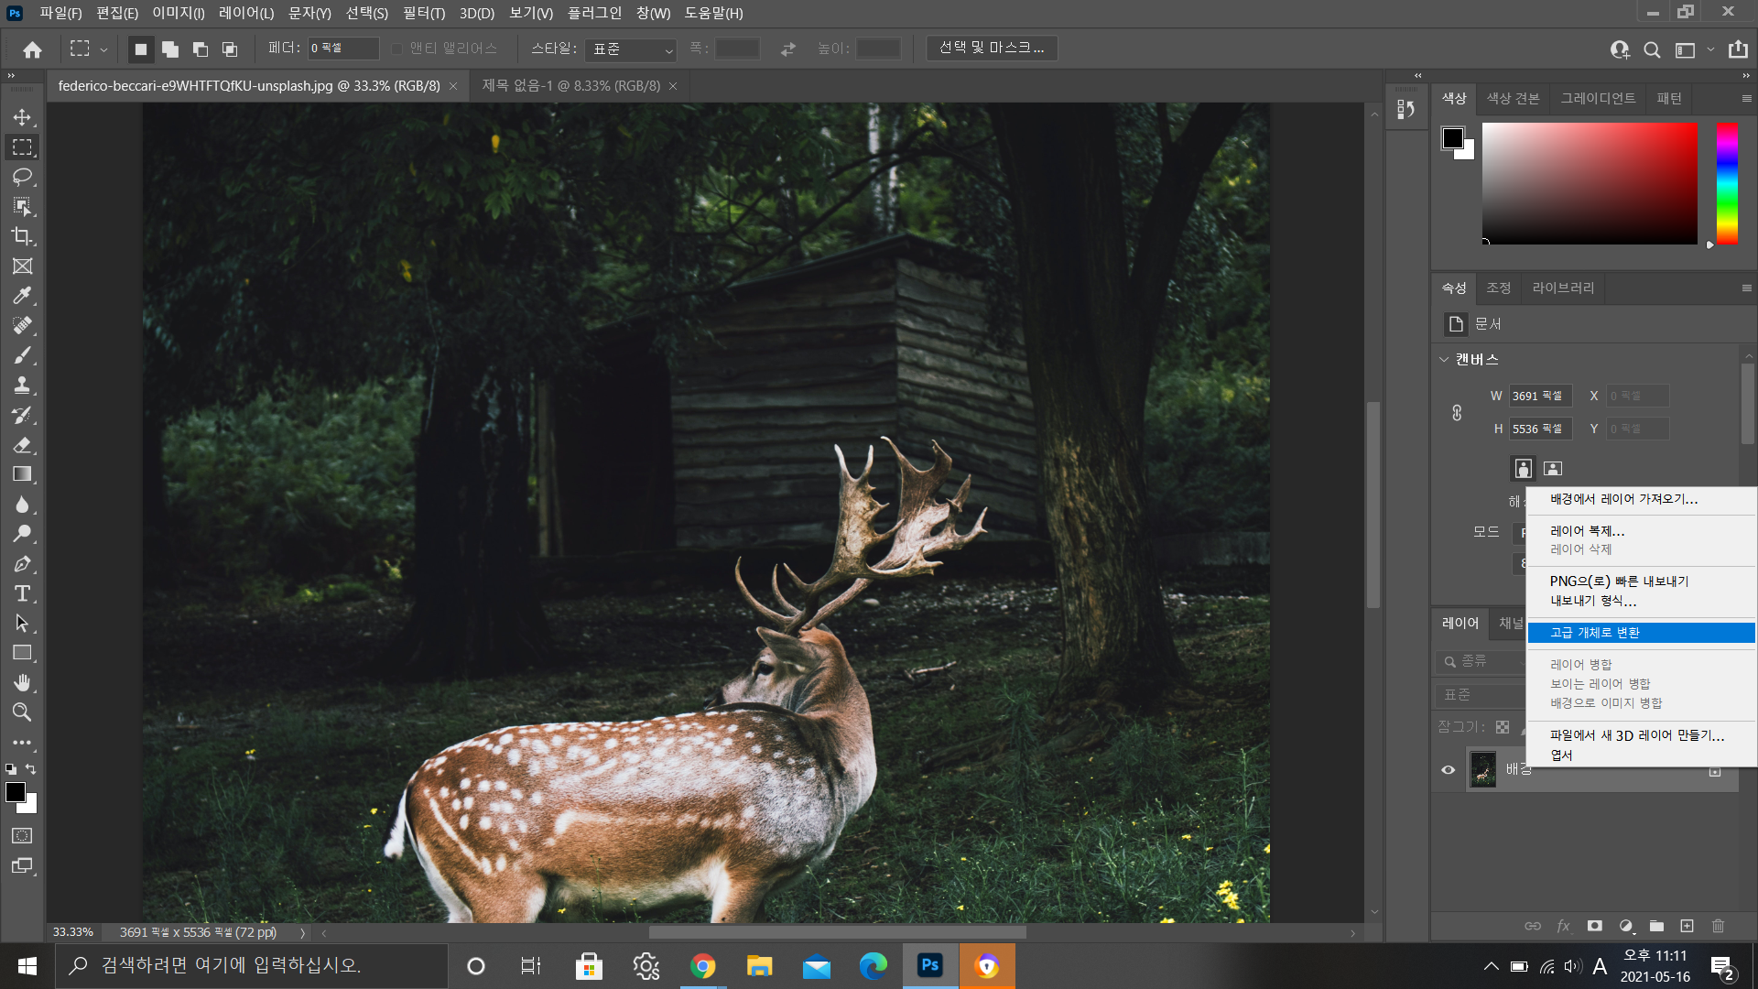This screenshot has width=1758, height=989.
Task: Select the Eraser tool
Action: click(x=22, y=445)
